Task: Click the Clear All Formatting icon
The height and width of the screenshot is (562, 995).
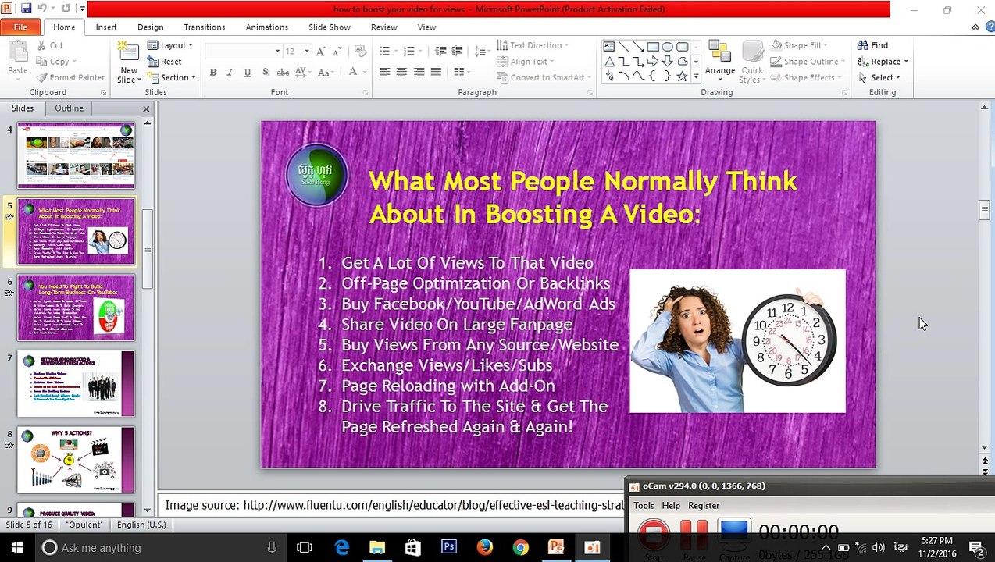Action: pyautogui.click(x=360, y=51)
